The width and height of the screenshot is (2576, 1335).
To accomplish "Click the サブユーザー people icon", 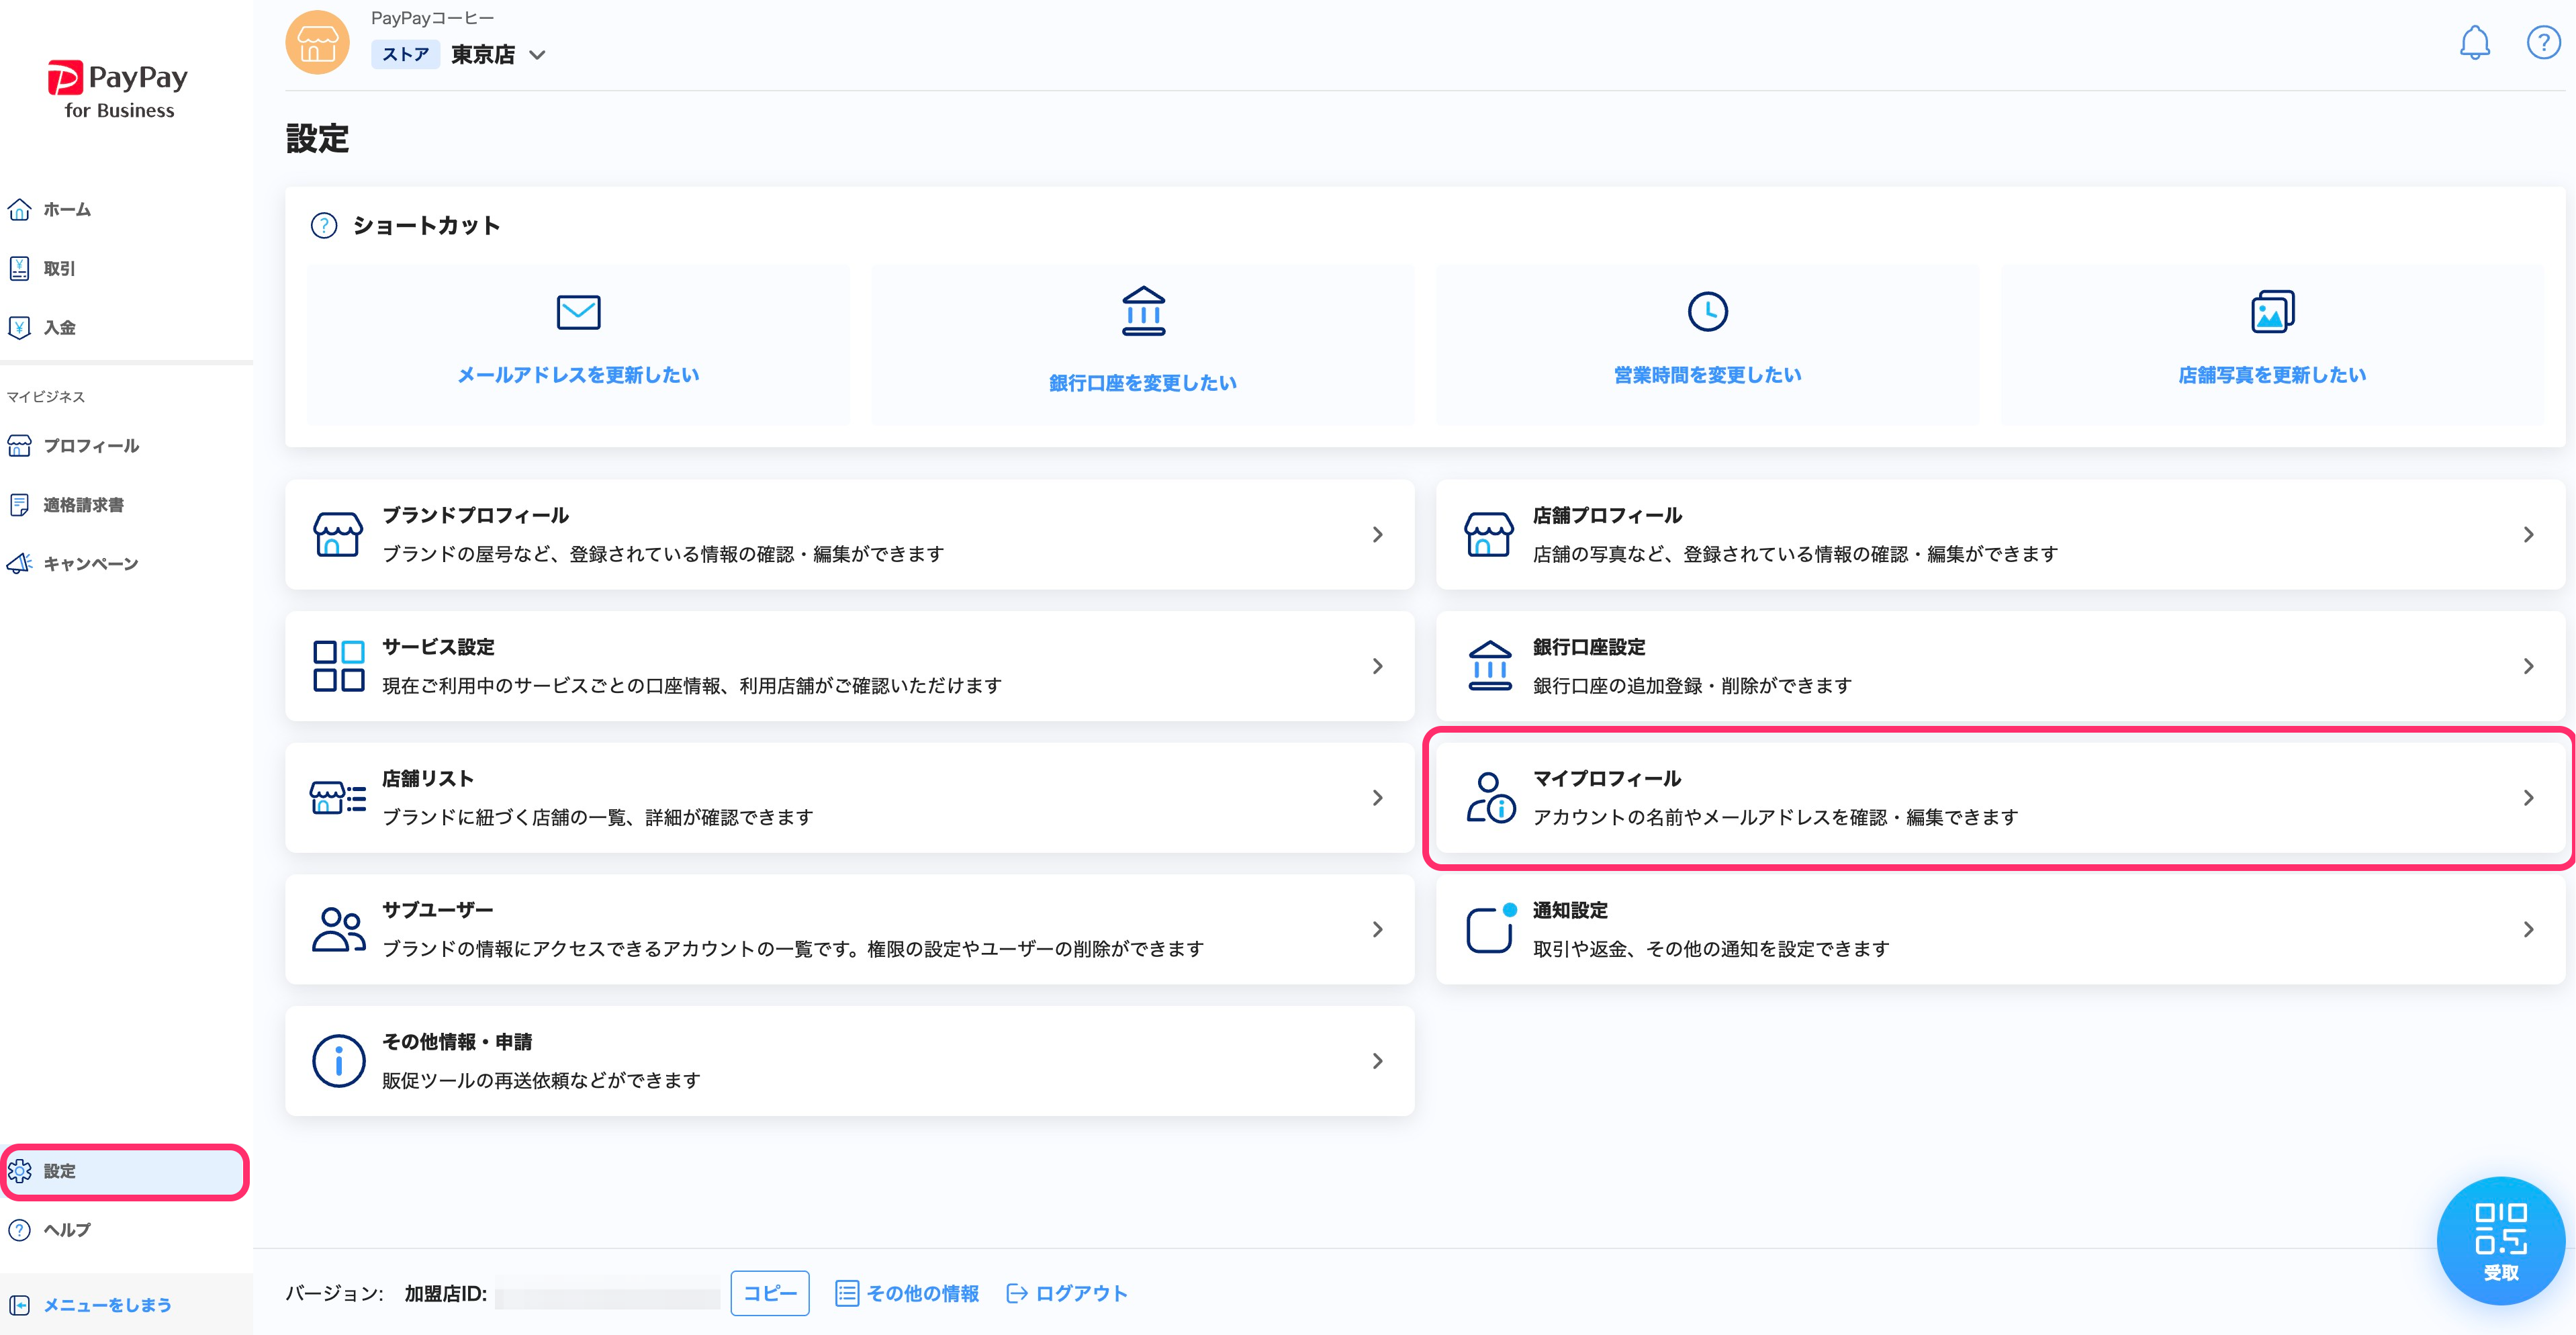I will [x=338, y=929].
